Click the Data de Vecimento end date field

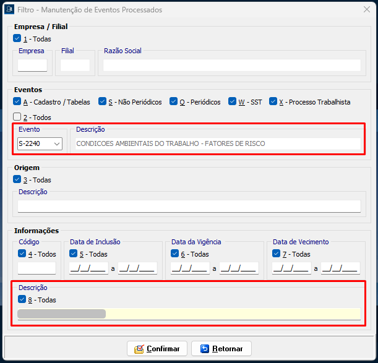(x=340, y=268)
